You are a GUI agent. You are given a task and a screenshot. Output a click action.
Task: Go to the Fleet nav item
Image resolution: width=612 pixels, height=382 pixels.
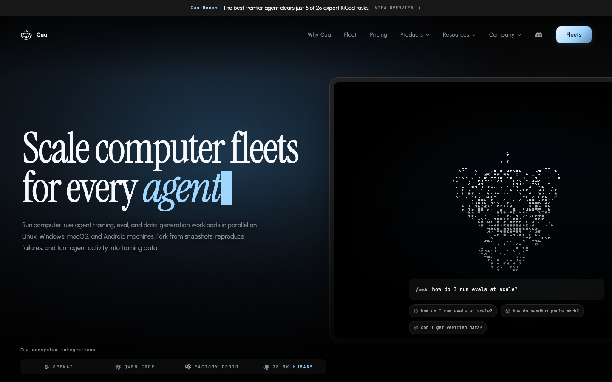coord(350,35)
